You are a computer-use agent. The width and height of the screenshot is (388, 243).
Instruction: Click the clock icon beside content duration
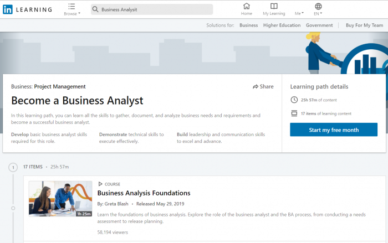[294, 100]
